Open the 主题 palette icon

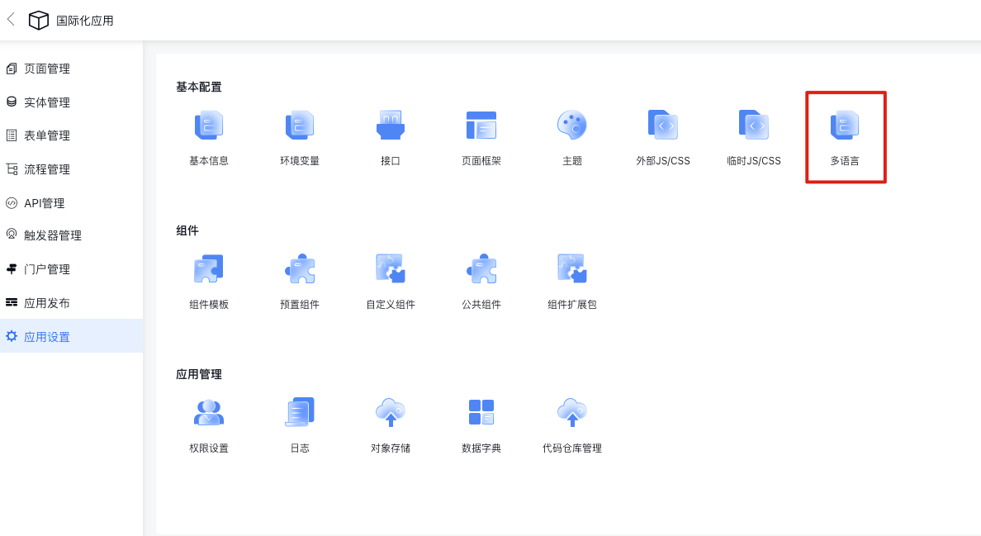[571, 126]
